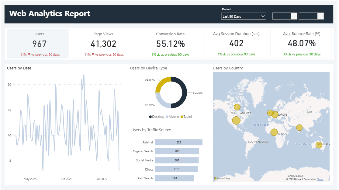Select the Page Views KPI card
Screen dimensions: 339x190
(103, 43)
